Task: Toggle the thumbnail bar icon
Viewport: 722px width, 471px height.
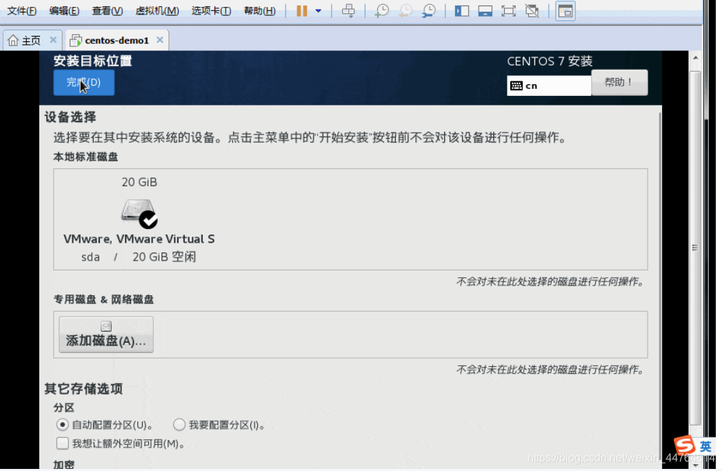Action: pyautogui.click(x=485, y=10)
